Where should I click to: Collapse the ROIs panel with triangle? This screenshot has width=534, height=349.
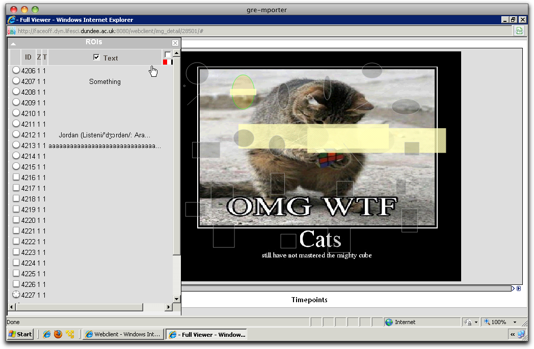tap(13, 44)
